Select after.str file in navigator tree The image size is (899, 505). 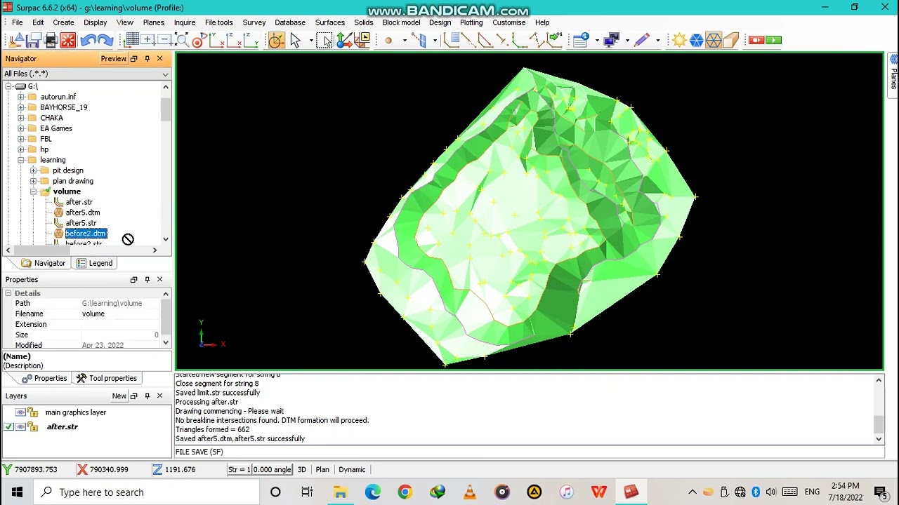(79, 202)
